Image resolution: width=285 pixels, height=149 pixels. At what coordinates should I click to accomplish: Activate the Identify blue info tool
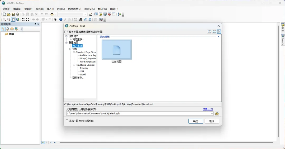pos(61,19)
